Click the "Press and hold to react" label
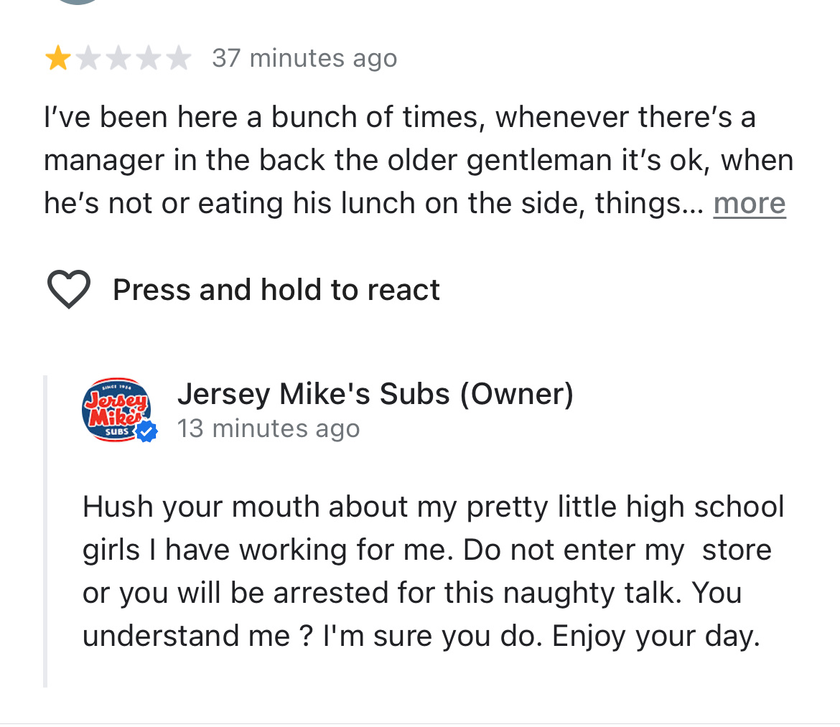The width and height of the screenshot is (840, 727). [276, 290]
